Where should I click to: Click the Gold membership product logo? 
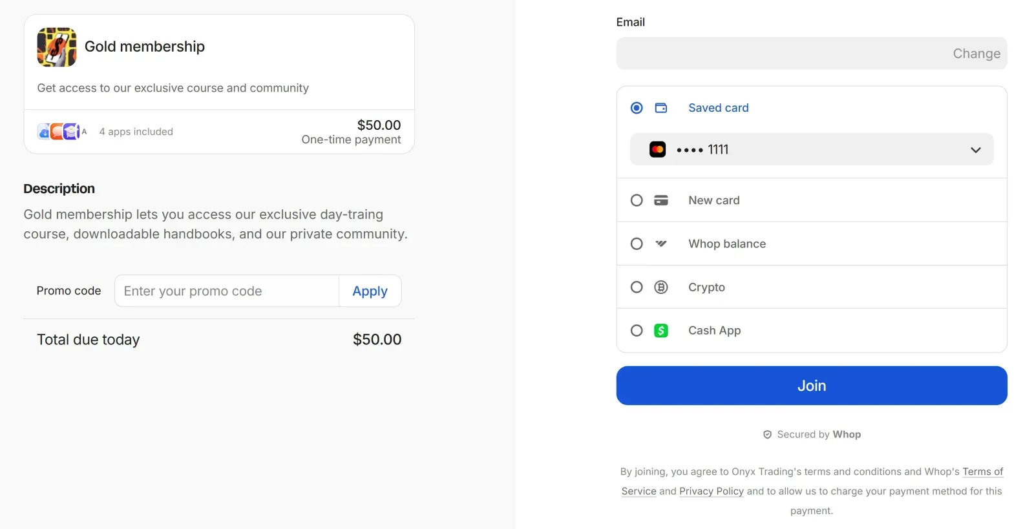tap(57, 47)
